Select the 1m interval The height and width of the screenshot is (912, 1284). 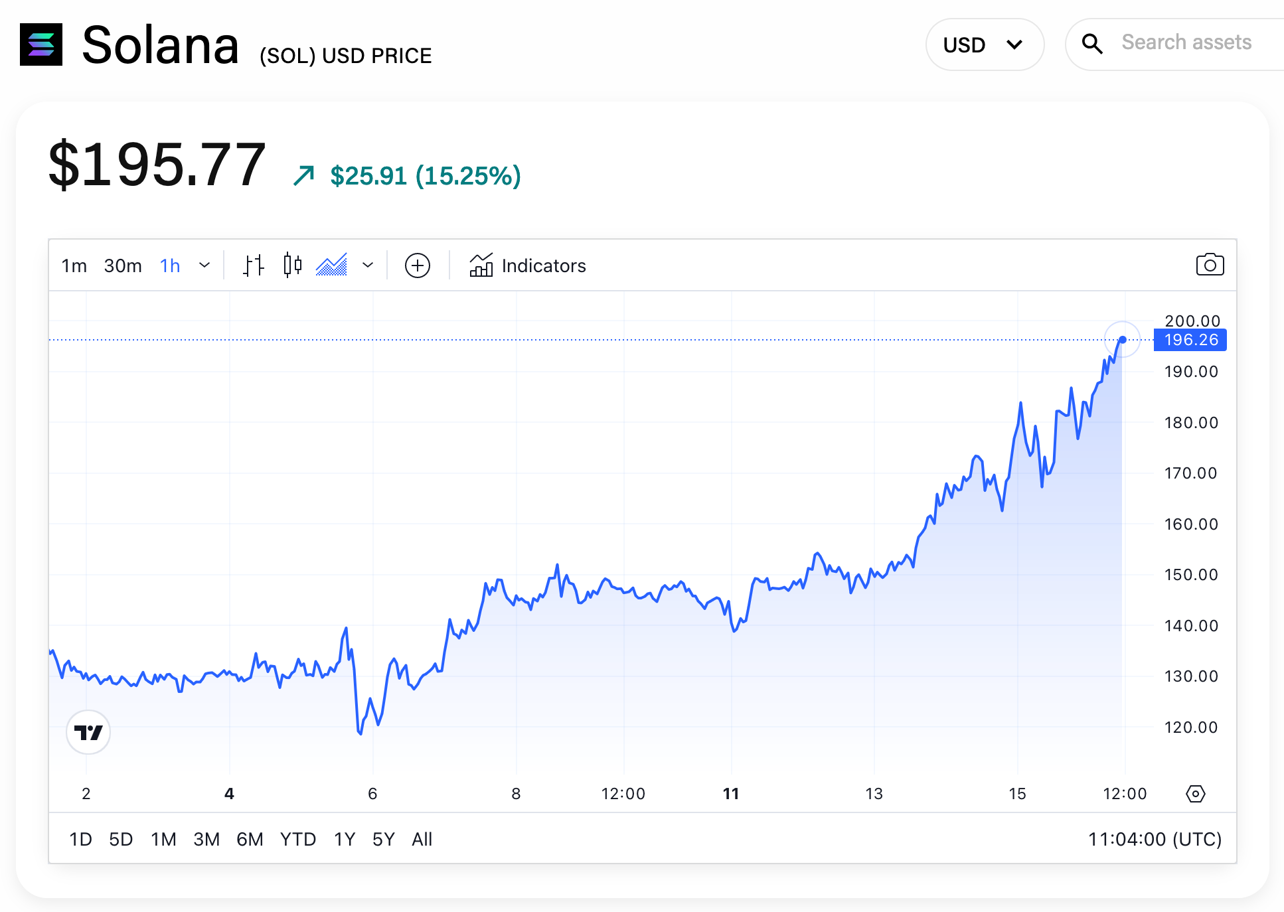(74, 266)
